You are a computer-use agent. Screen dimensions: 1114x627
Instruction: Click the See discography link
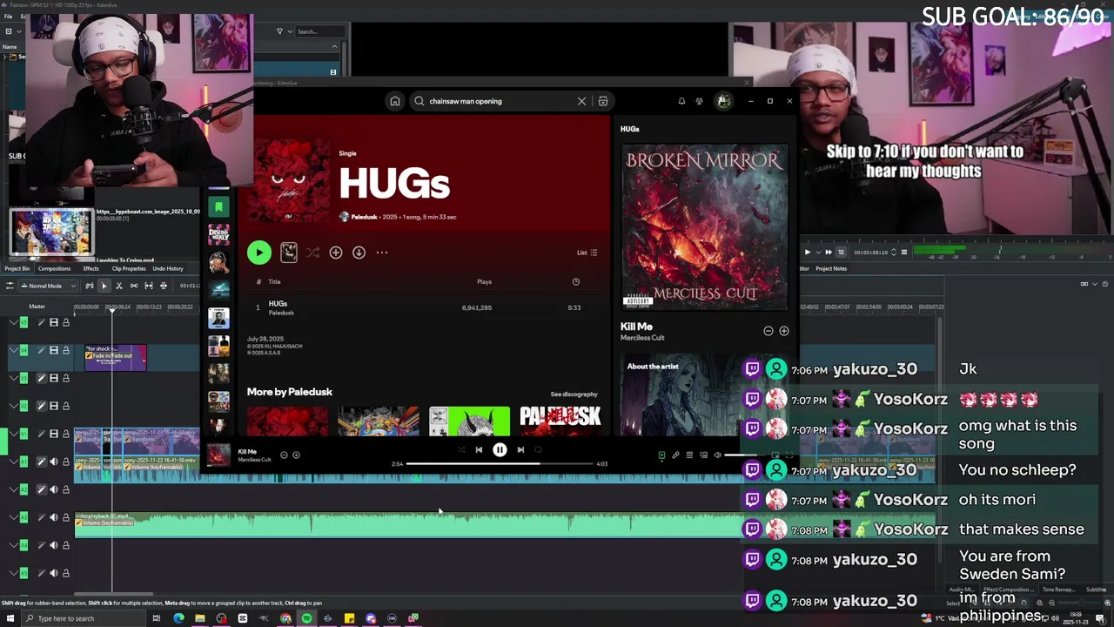[574, 394]
